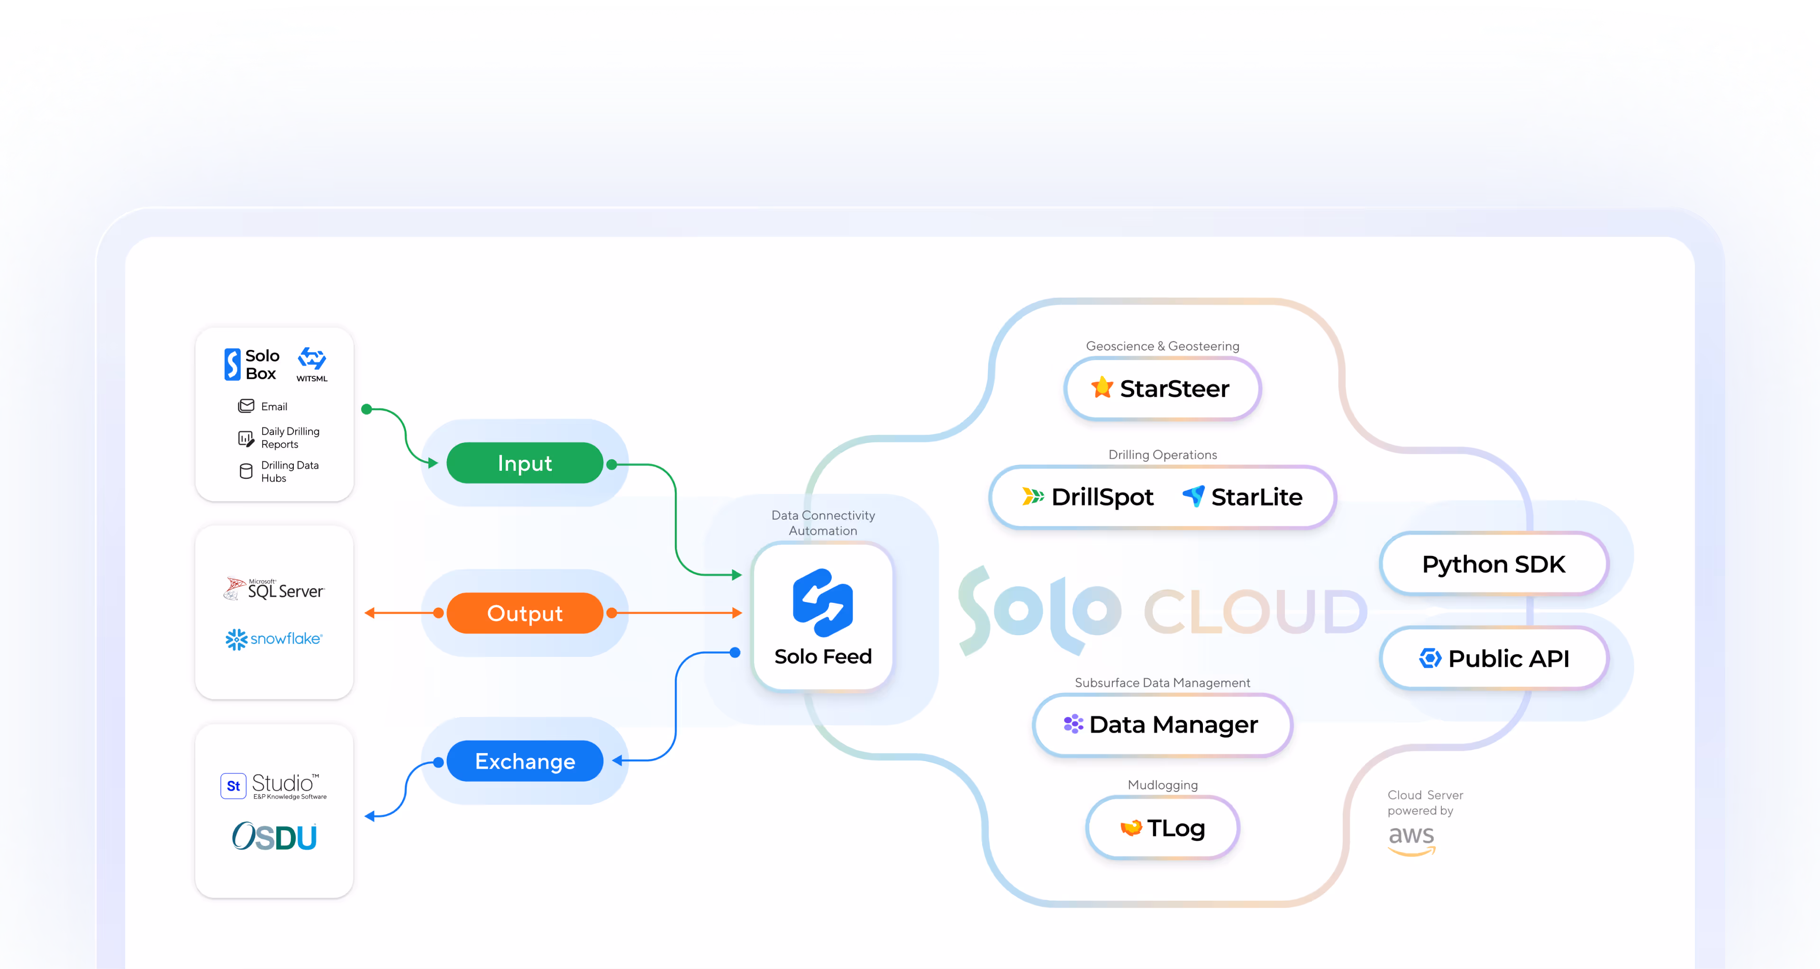Click the orange Output button
This screenshot has width=1820, height=969.
pos(524,612)
